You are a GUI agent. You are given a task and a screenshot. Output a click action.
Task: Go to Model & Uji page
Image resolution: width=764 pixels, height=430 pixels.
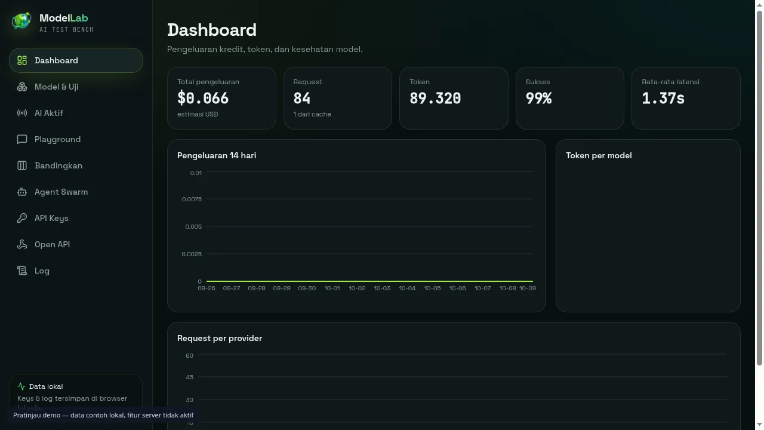[x=76, y=87]
